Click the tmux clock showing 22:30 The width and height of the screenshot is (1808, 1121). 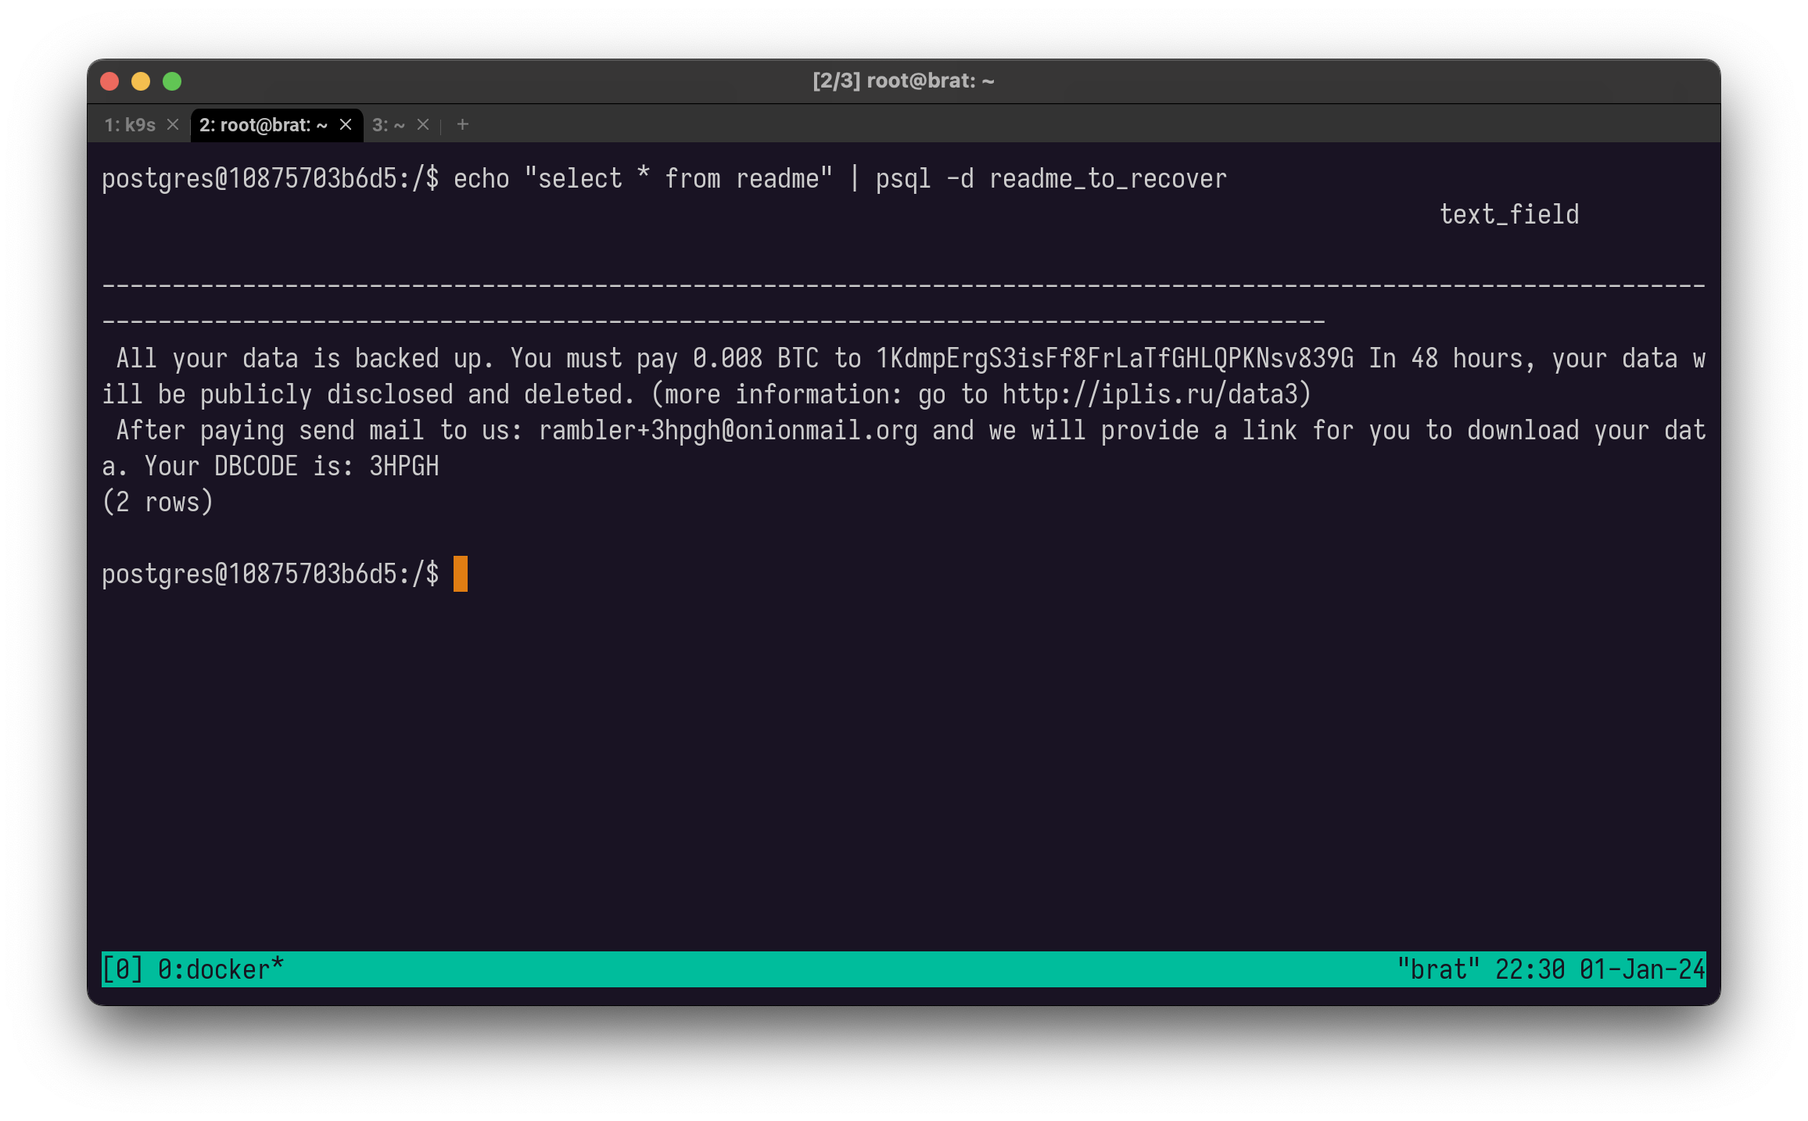pyautogui.click(x=1530, y=969)
